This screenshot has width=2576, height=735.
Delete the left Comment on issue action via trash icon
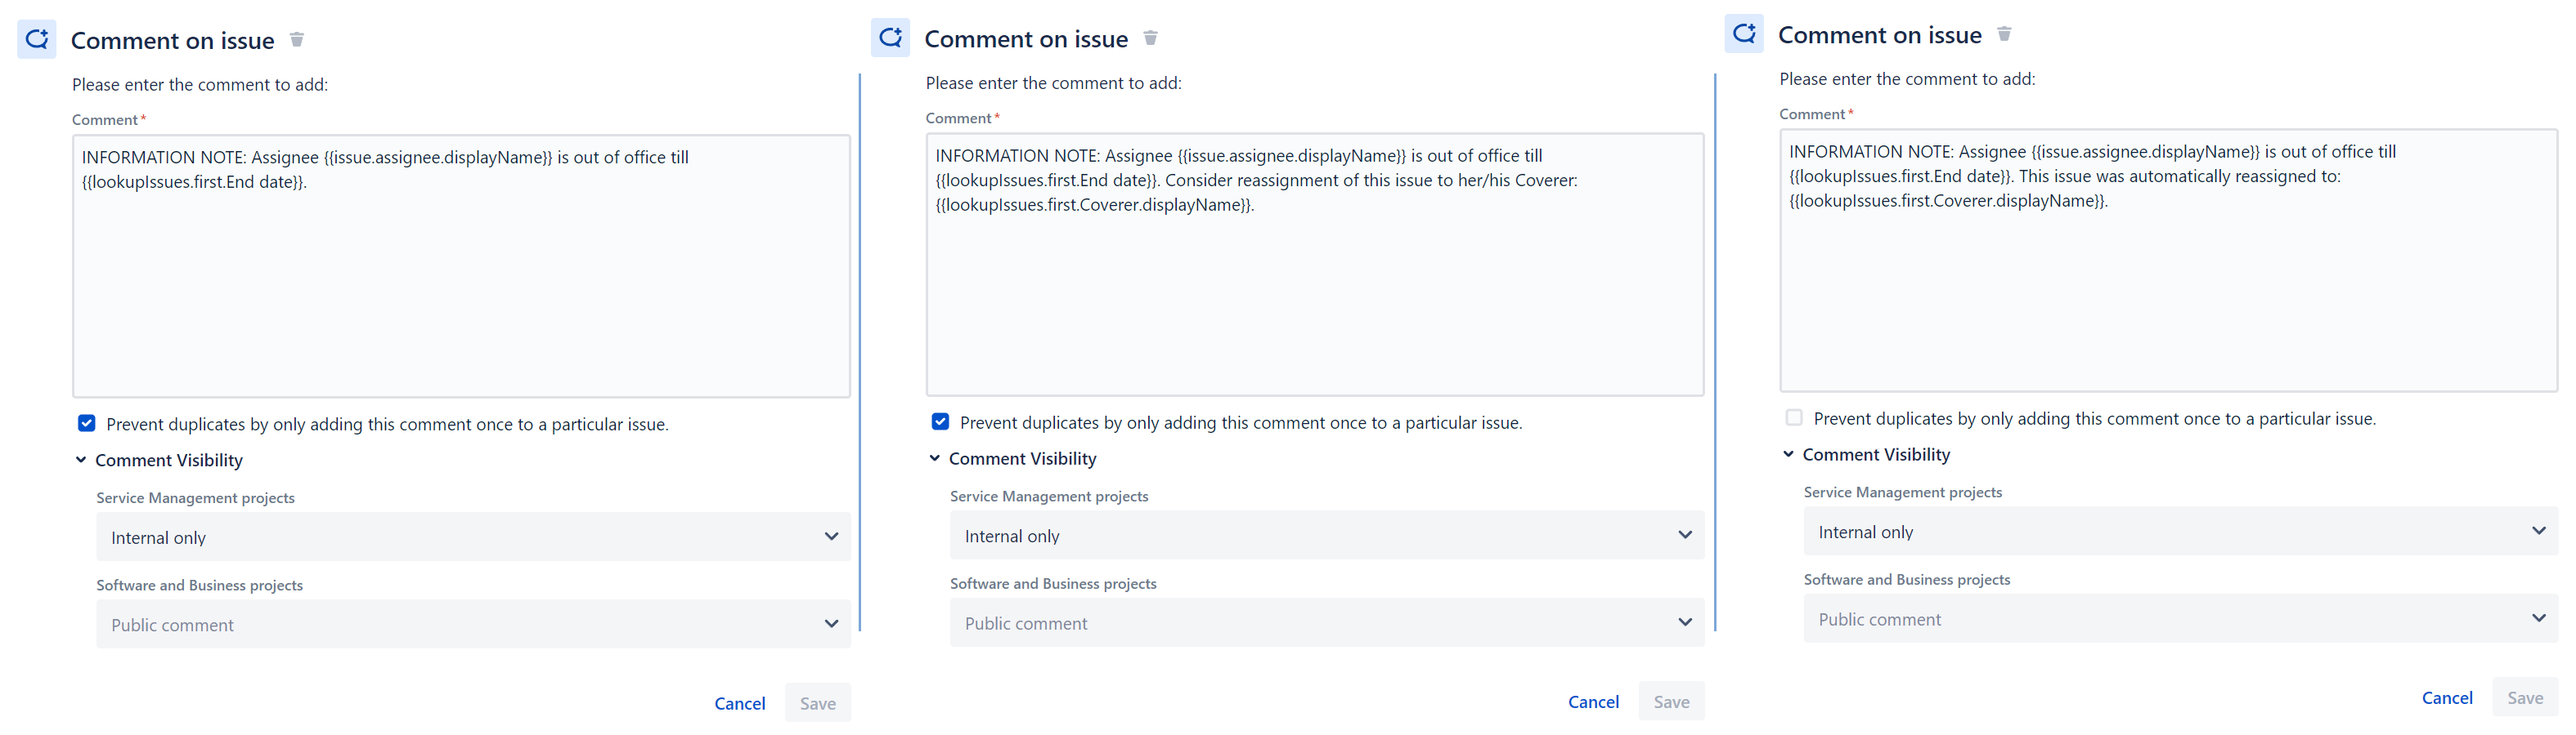coord(297,40)
